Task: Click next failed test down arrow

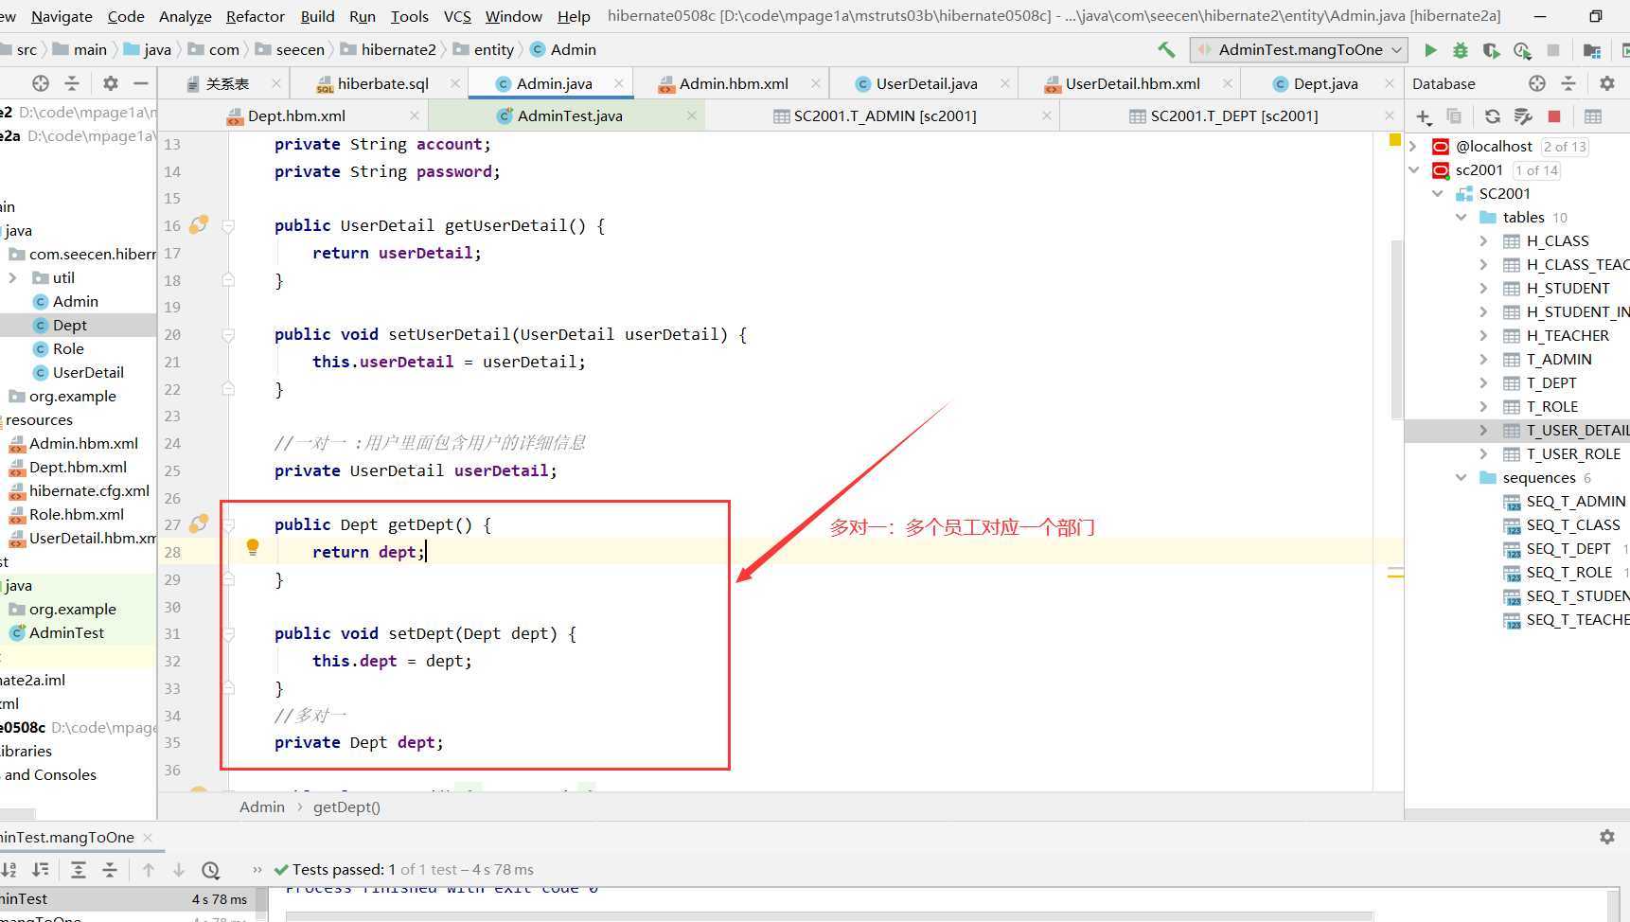Action: click(x=179, y=869)
